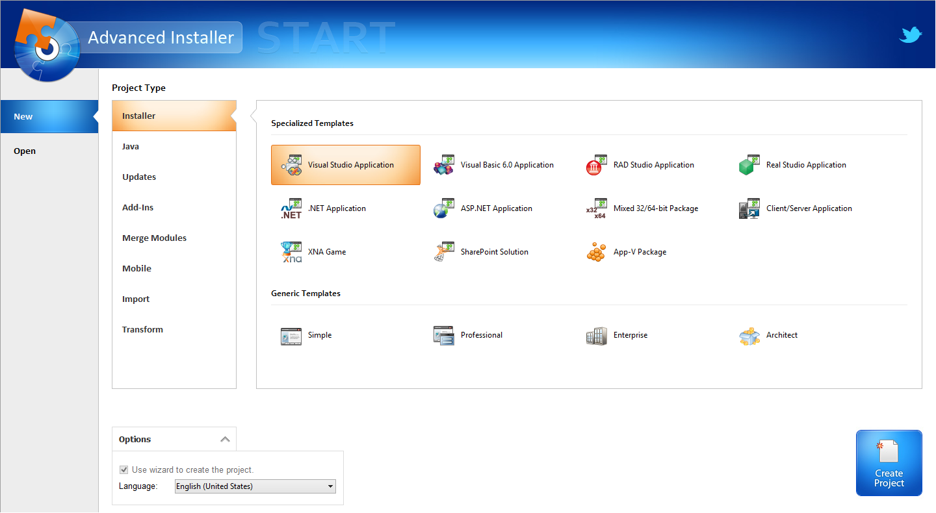The width and height of the screenshot is (936, 513).
Task: Toggle the Use wizard to create project checkbox
Action: [124, 470]
